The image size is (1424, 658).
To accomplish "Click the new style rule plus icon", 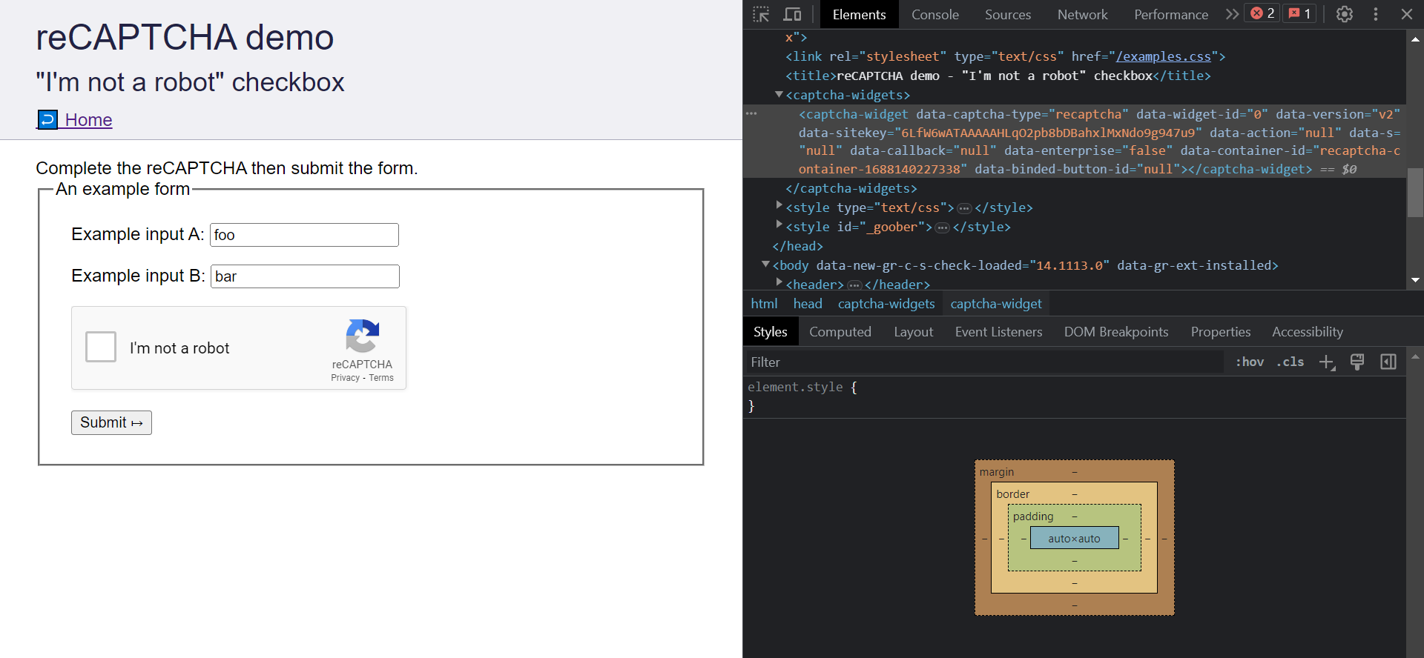I will coord(1326,362).
